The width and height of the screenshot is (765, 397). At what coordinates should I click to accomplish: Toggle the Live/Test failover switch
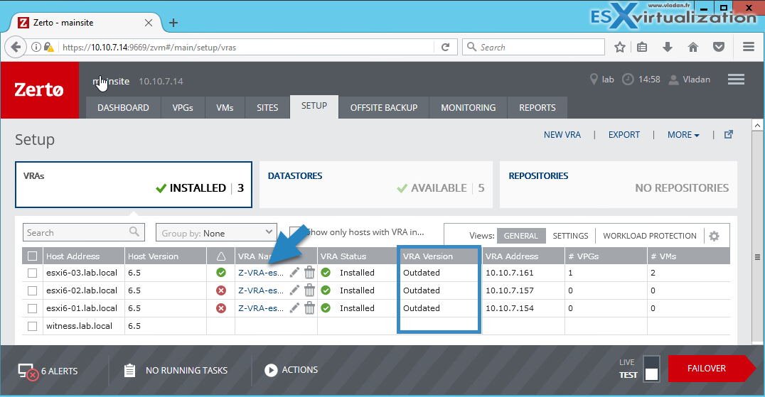[x=651, y=369]
